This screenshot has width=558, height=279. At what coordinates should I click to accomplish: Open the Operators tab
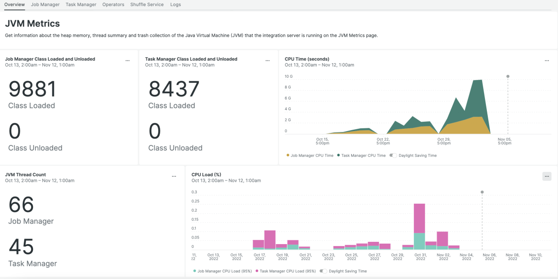pos(113,5)
